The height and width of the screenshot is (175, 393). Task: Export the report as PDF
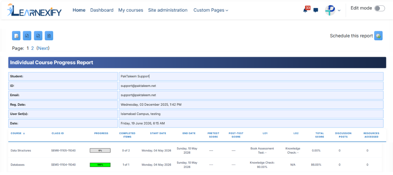(x=27, y=36)
